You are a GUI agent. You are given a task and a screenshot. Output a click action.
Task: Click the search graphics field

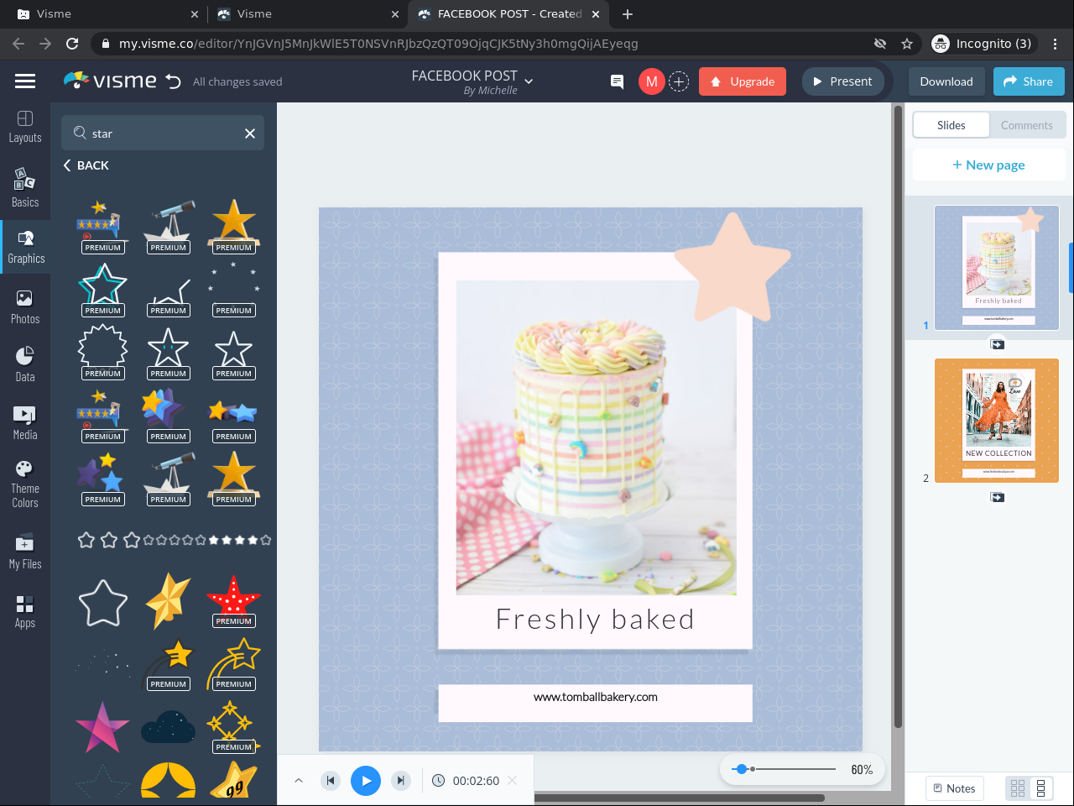click(x=163, y=133)
